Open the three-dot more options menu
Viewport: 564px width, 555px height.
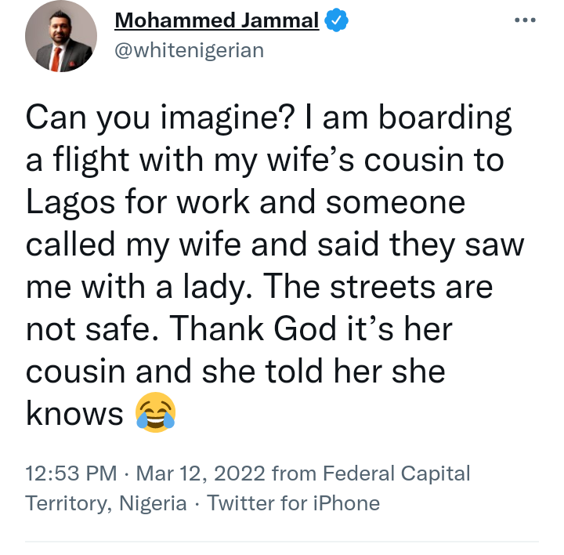click(526, 20)
